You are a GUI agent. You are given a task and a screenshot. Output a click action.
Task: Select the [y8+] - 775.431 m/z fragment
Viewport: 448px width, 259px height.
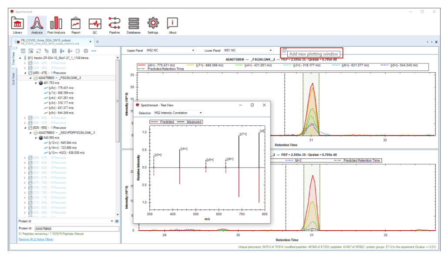click(x=61, y=88)
